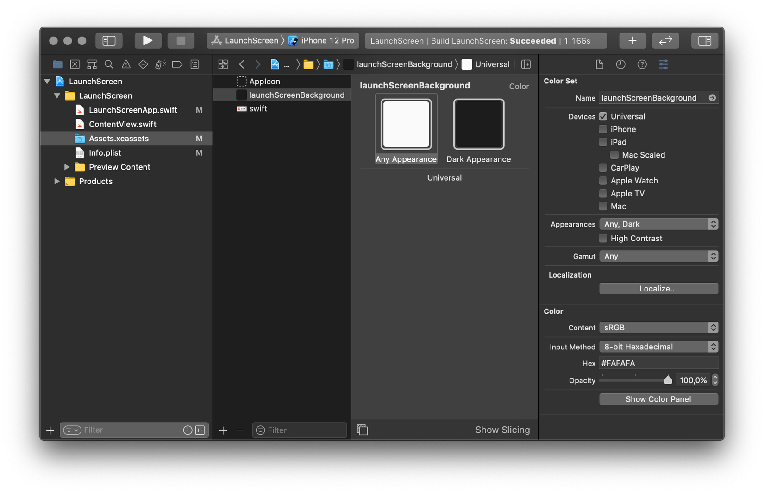
Task: Click the Run (play) button
Action: [148, 41]
